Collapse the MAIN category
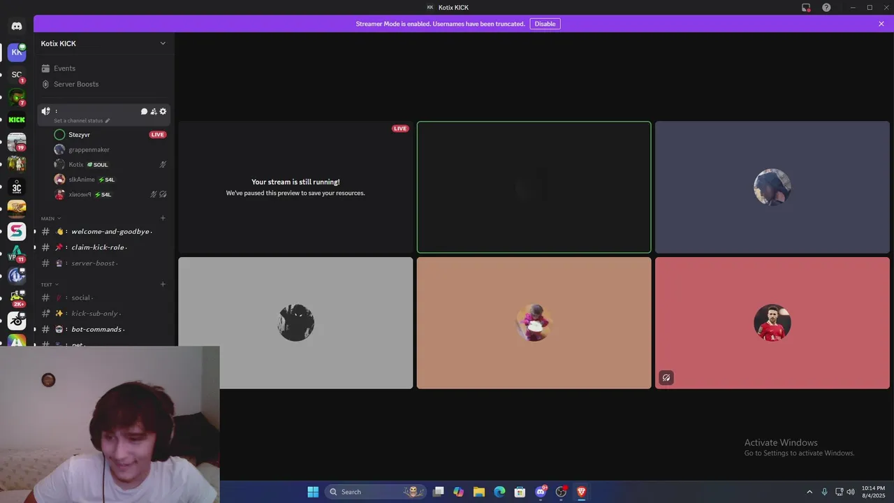Image resolution: width=894 pixels, height=503 pixels. 50,219
